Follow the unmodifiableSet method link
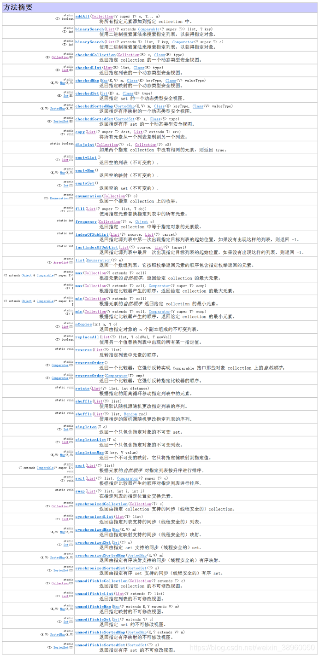Image resolution: width=319 pixels, height=656 pixels. (93, 620)
